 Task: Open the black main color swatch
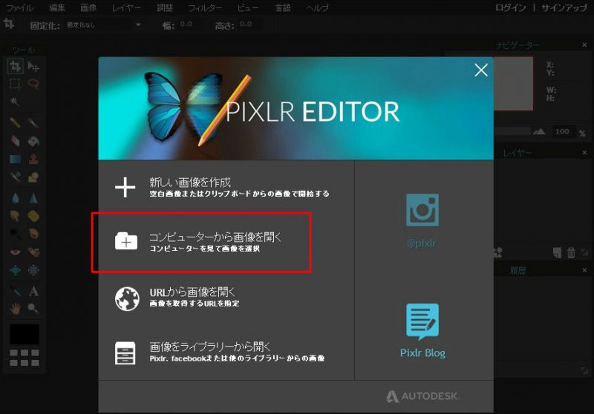25,334
